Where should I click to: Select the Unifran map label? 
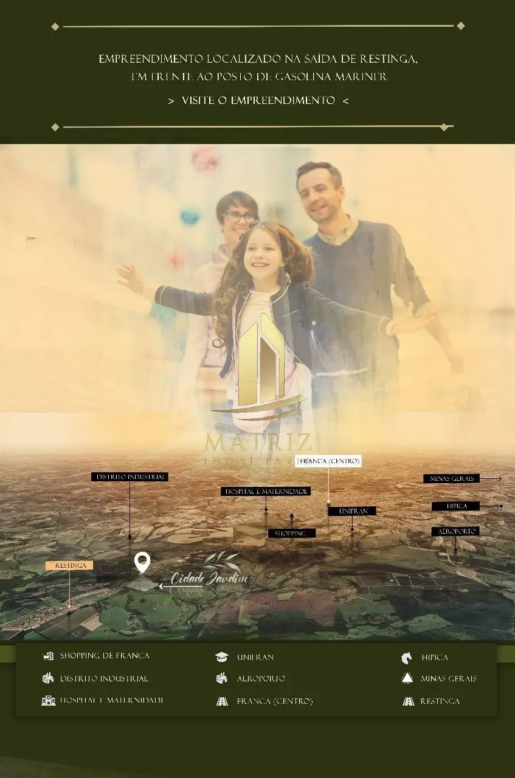pos(352,511)
